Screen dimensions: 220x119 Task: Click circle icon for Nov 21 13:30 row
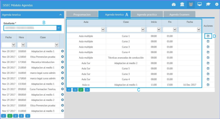(62, 84)
